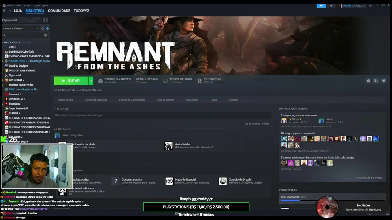This screenshot has width=392, height=220.
Task: Click Ver atividade de amigos
Action: pyautogui.click(x=369, y=178)
